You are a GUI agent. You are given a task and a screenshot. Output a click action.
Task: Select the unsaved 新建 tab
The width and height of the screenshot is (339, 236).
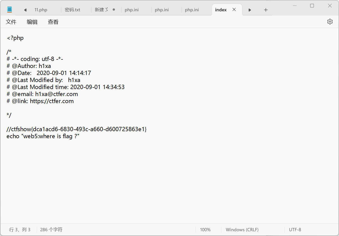click(x=101, y=10)
